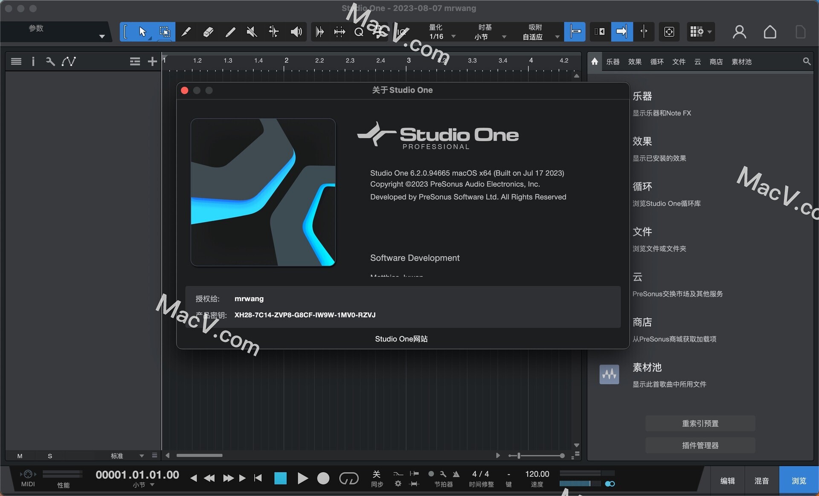The image size is (819, 496).
Task: Switch to the 商店 browser tab
Action: pos(716,62)
